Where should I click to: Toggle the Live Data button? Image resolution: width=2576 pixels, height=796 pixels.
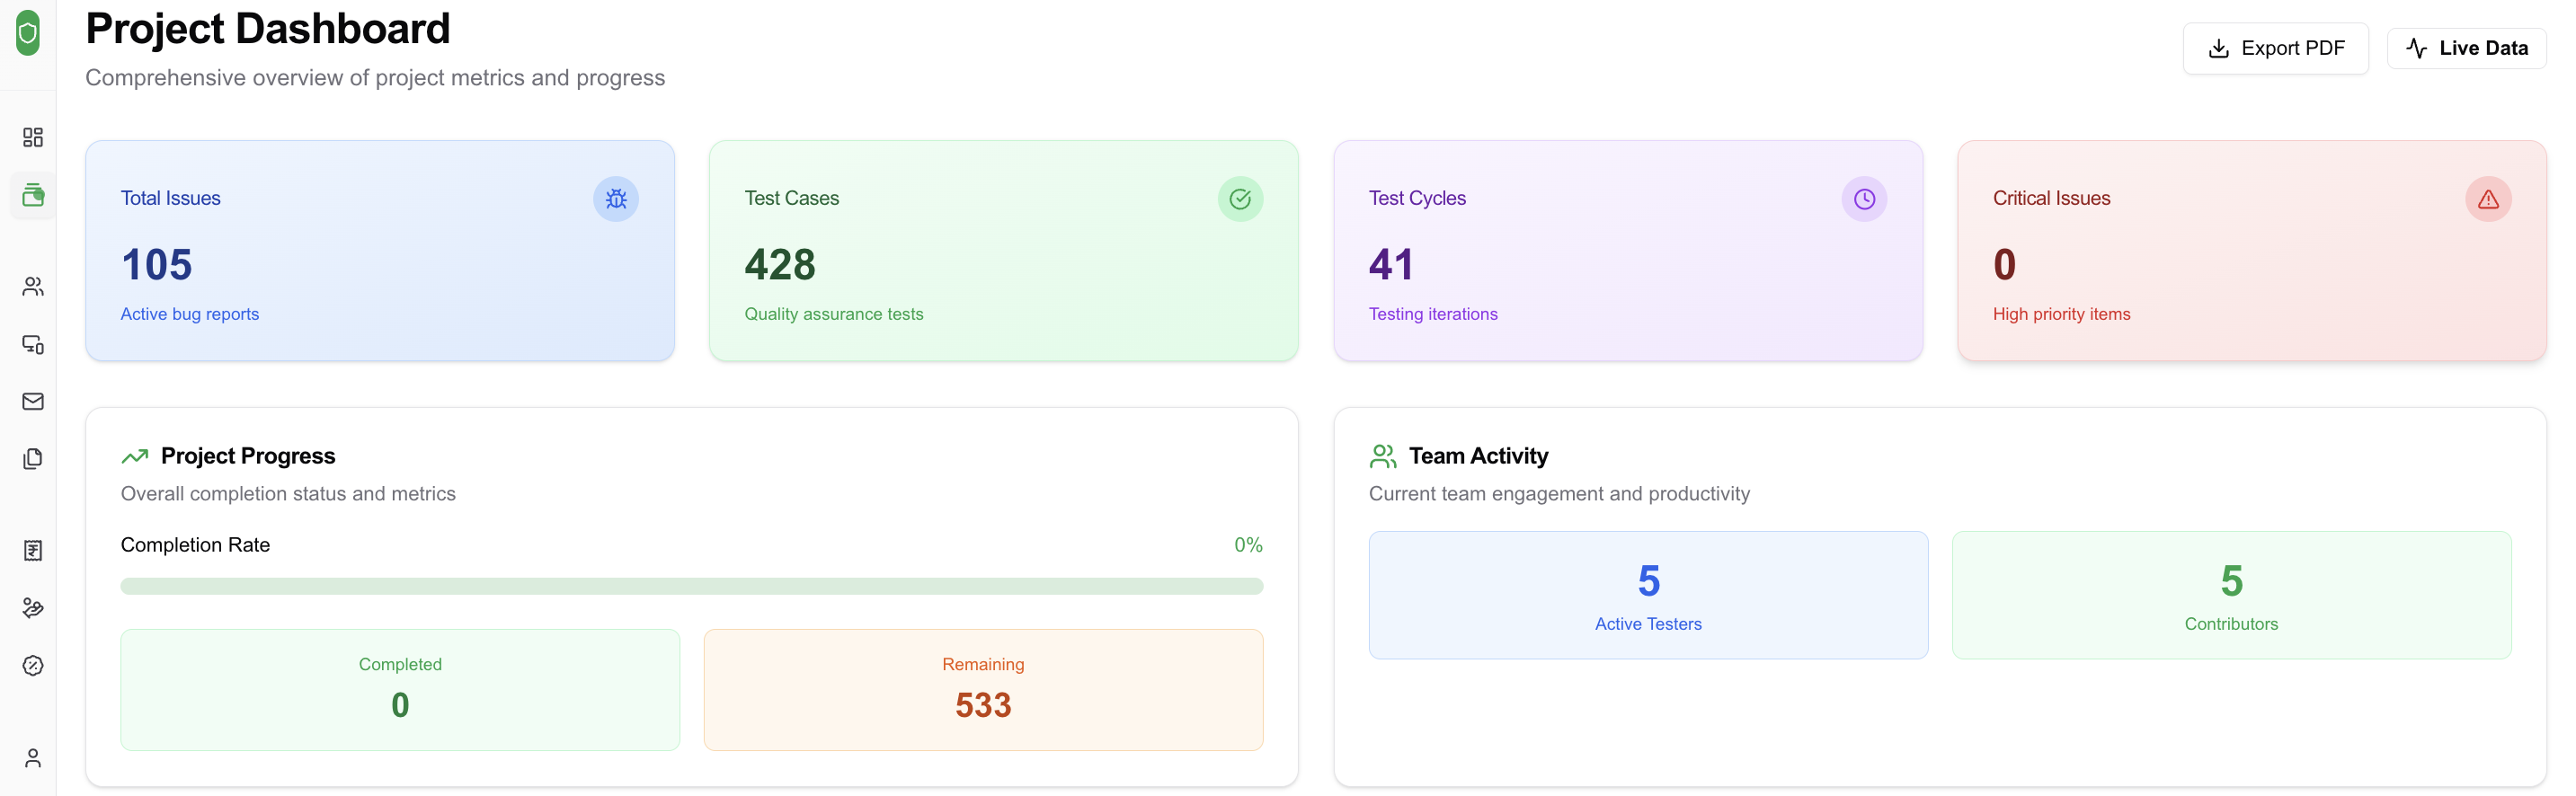pos(2466,48)
